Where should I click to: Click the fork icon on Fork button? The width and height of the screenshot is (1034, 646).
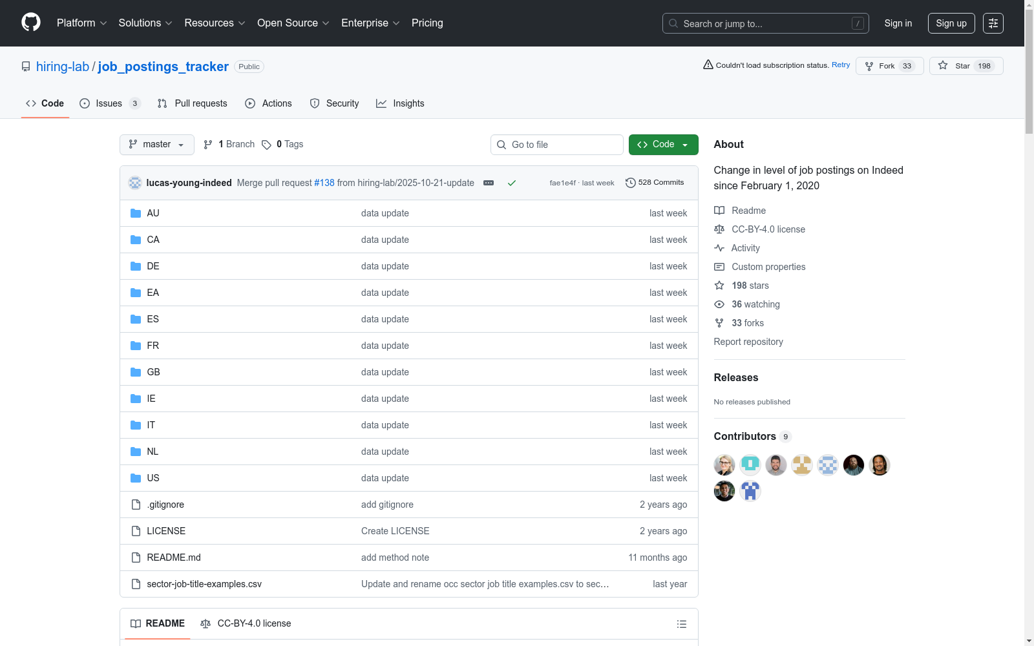(x=869, y=66)
